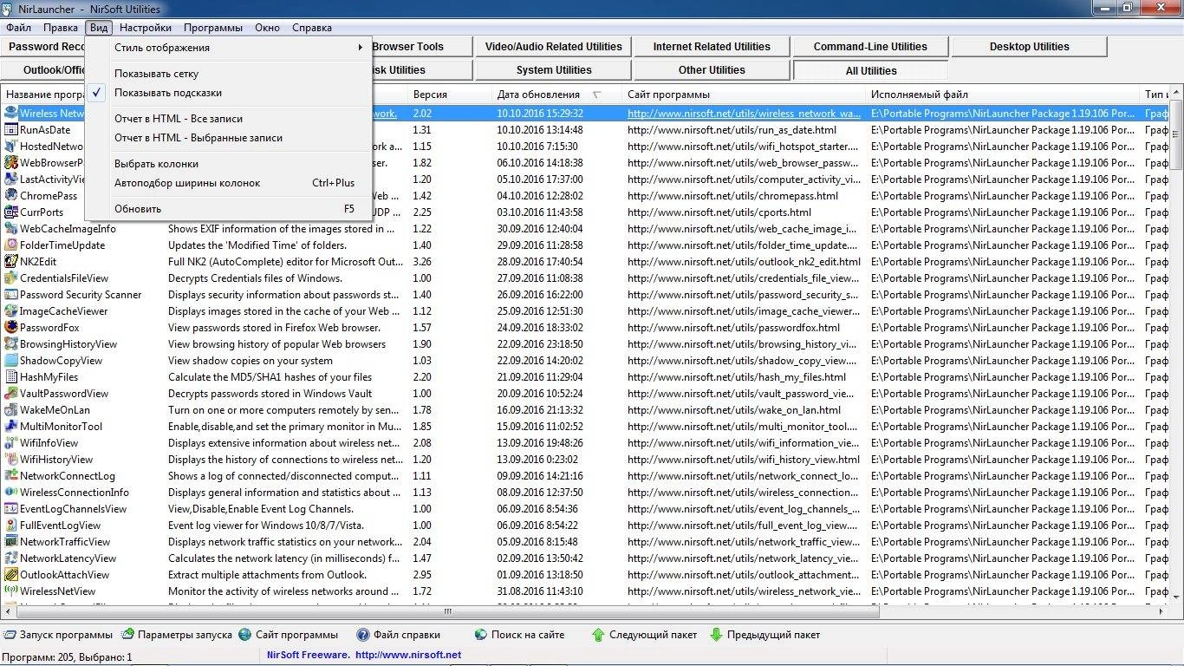Click the NetworkTrafficView program icon

pyautogui.click(x=11, y=542)
